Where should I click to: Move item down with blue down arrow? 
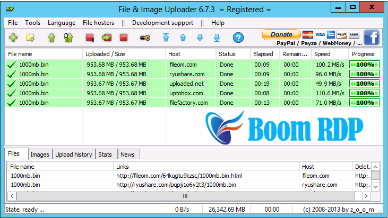(x=200, y=38)
